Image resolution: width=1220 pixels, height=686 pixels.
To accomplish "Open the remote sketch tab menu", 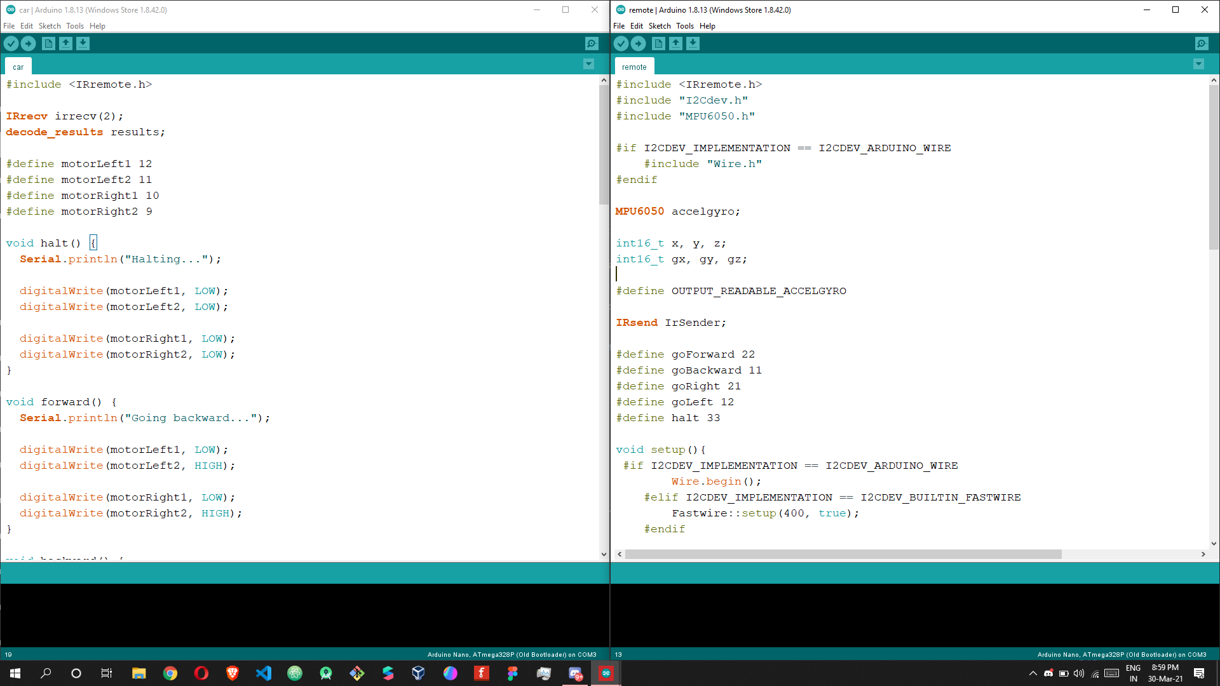I will 1198,64.
